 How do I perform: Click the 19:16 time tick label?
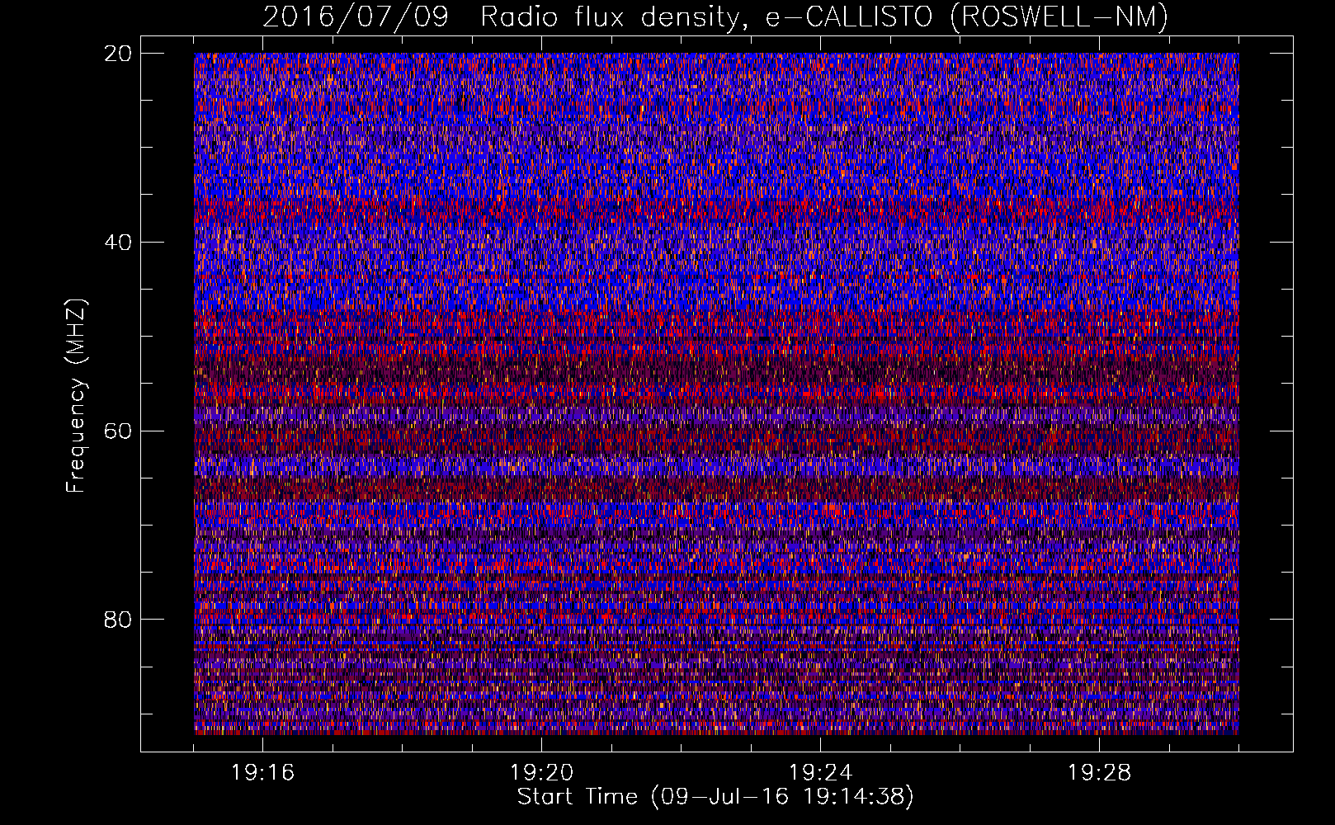point(262,773)
